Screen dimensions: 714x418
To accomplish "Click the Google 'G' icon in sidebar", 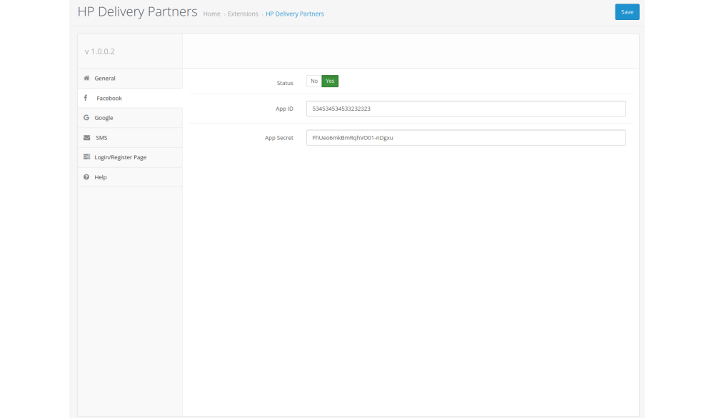I will tap(86, 118).
